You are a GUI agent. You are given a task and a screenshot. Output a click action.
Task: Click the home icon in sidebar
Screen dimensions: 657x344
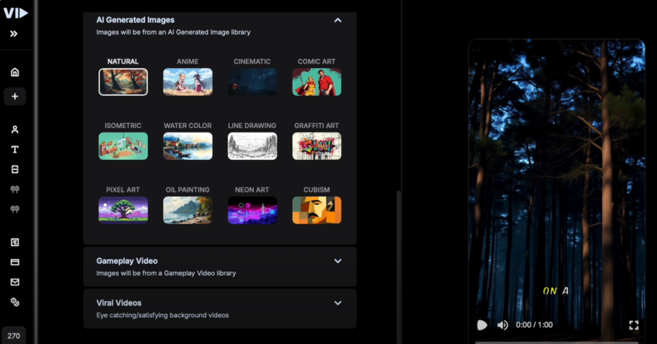point(15,72)
